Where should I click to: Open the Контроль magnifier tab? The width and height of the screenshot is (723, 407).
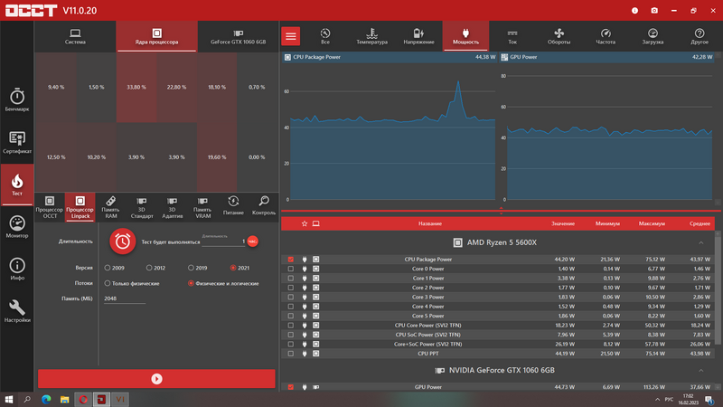(x=264, y=206)
